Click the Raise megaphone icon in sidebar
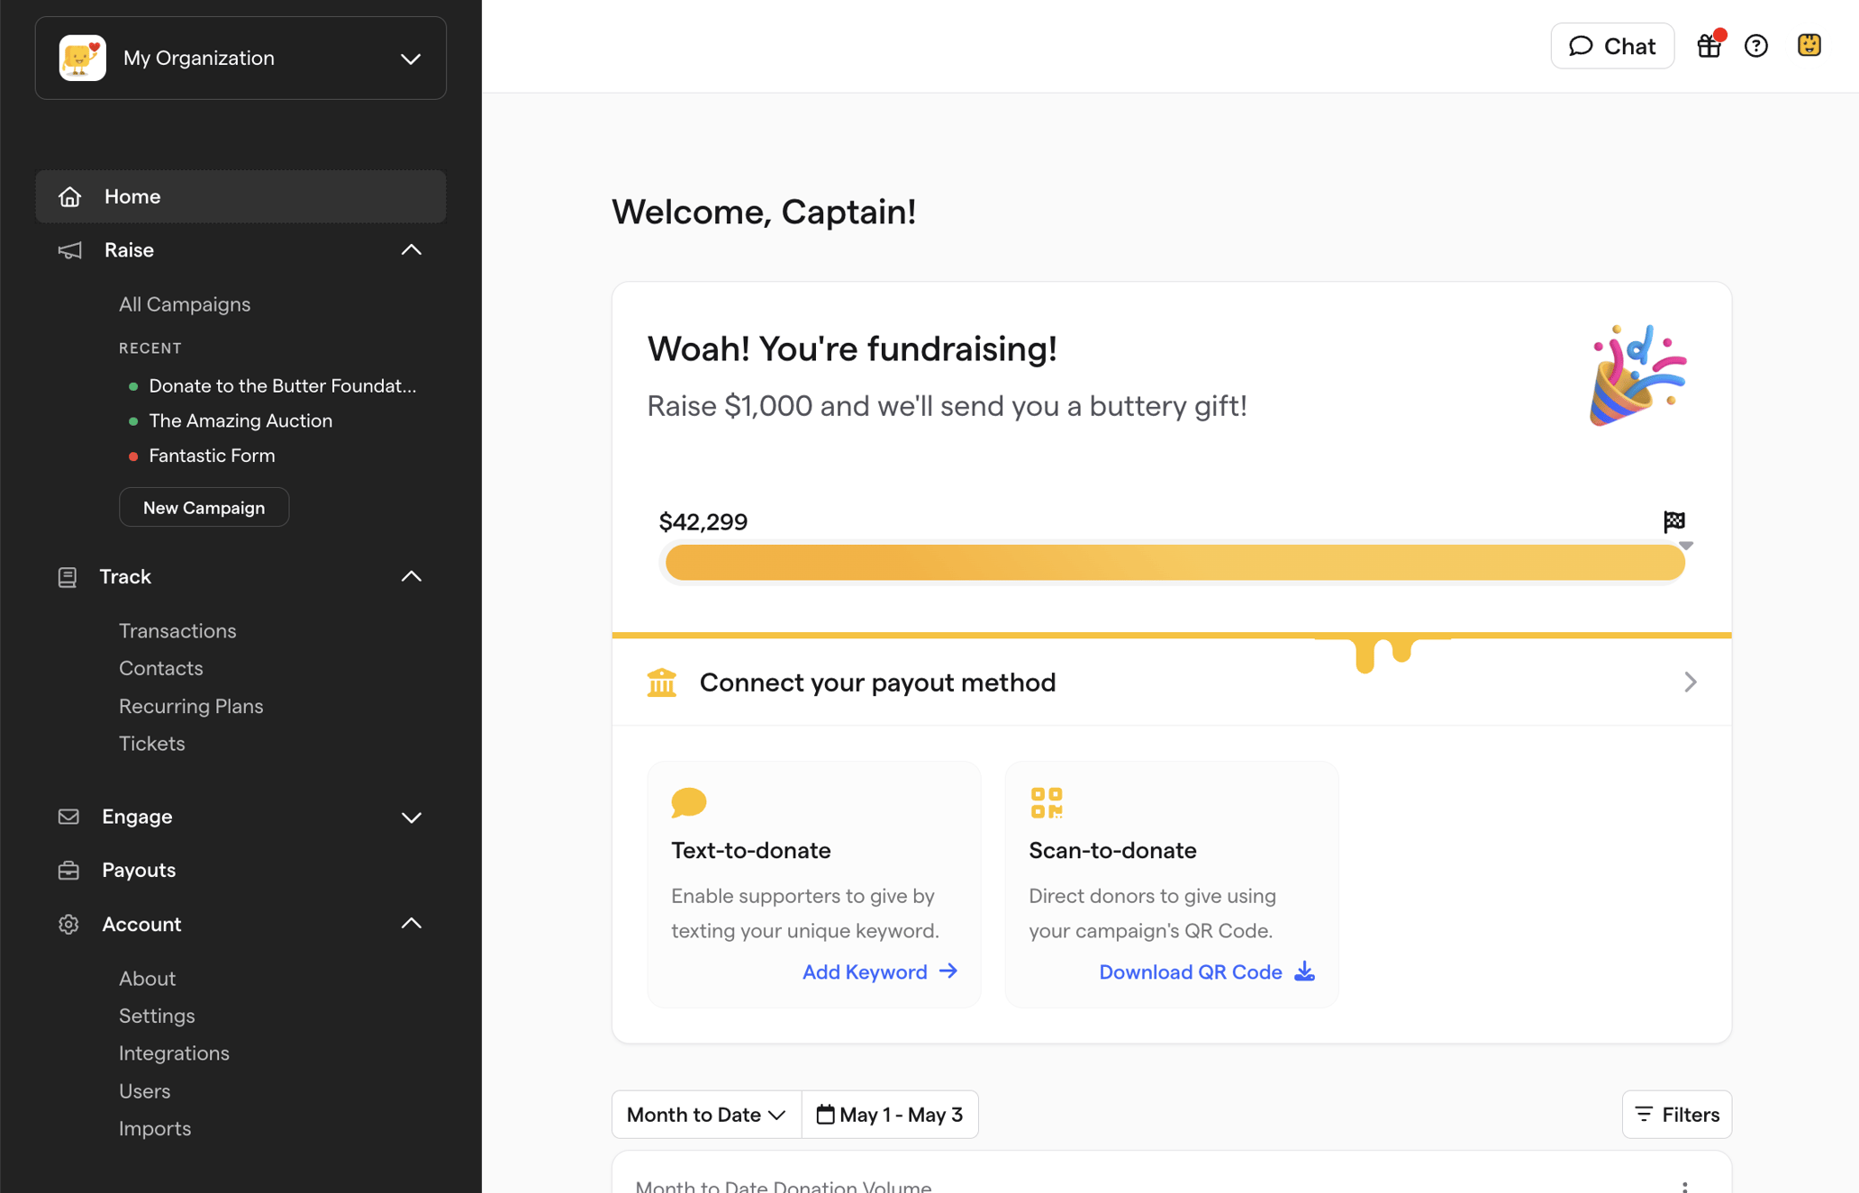 69,250
